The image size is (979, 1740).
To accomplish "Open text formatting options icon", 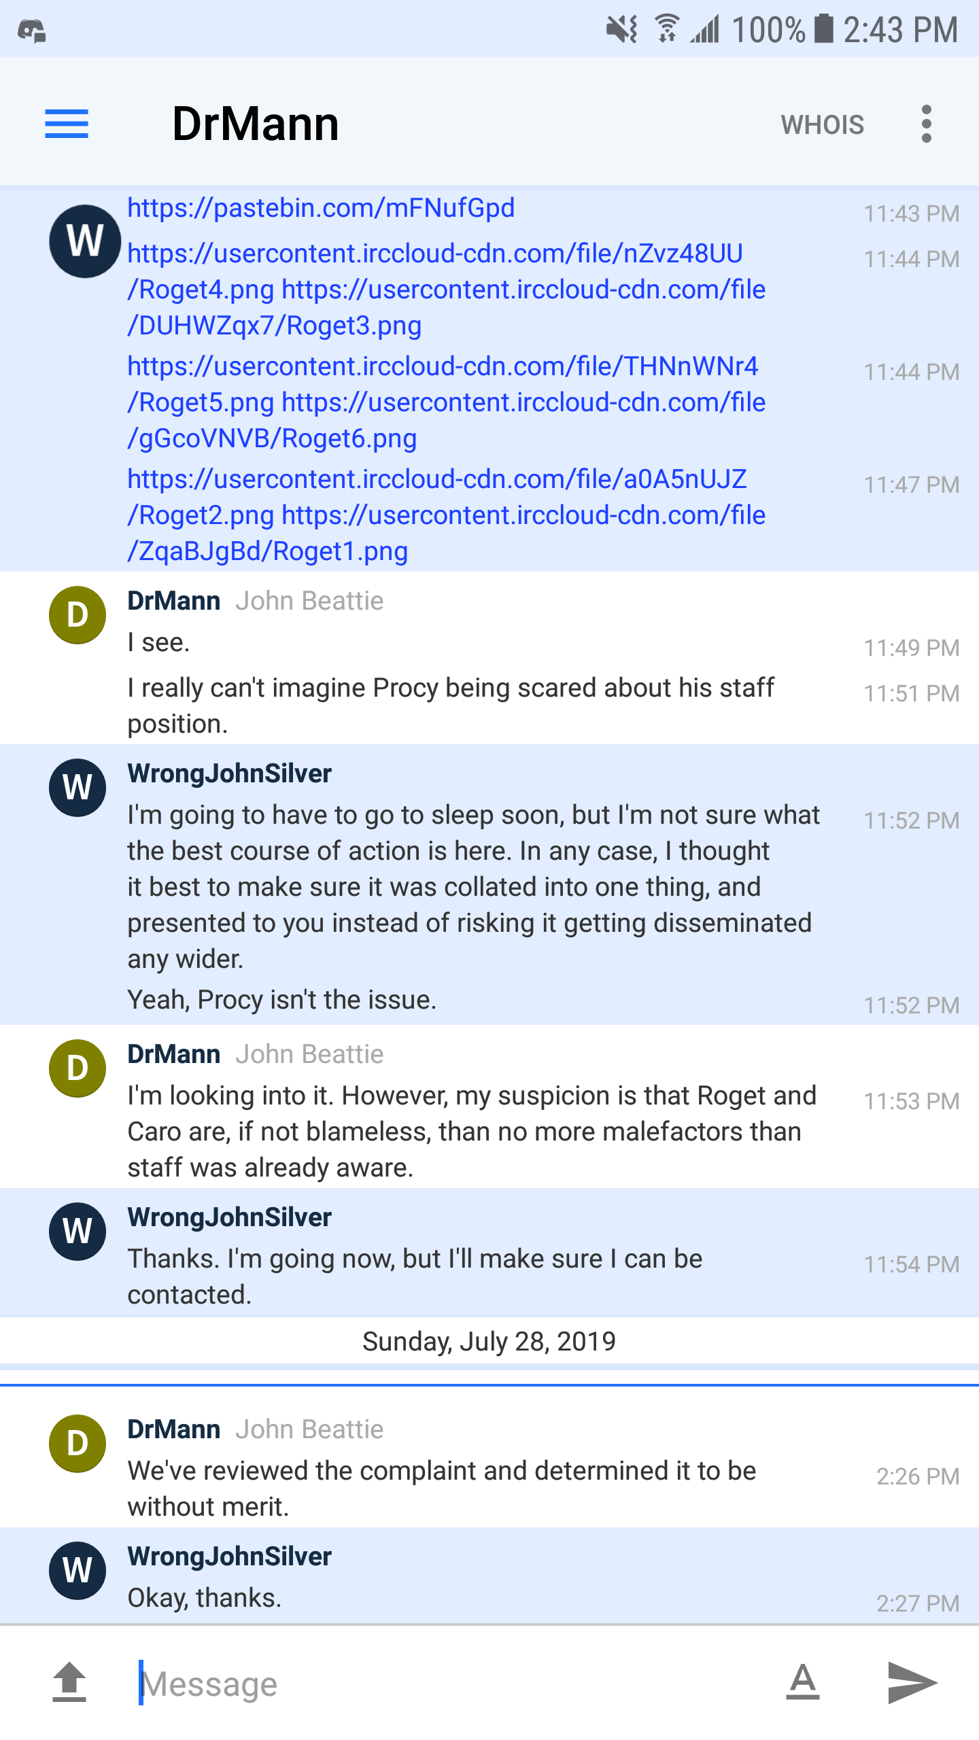I will [803, 1683].
